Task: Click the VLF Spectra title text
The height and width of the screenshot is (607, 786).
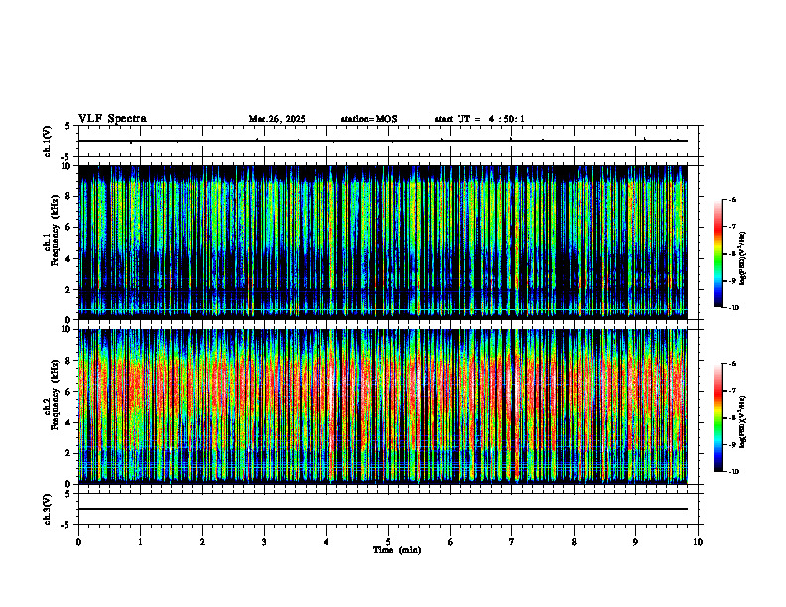Action: 112,119
